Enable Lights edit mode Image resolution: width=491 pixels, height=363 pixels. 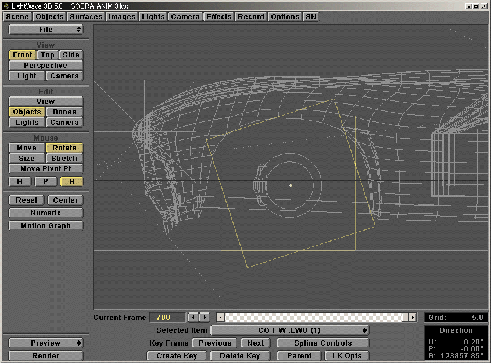tap(26, 122)
